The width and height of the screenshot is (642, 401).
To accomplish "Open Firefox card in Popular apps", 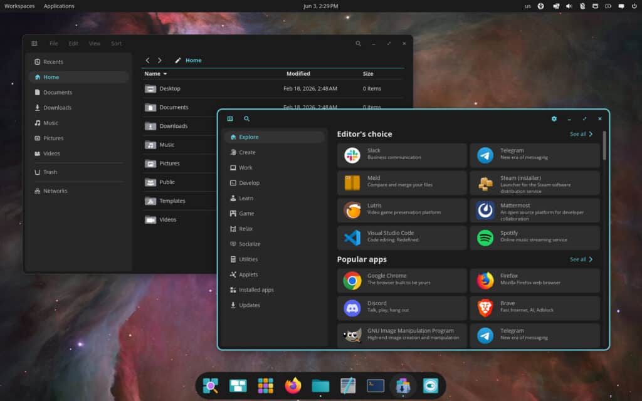I will click(535, 281).
